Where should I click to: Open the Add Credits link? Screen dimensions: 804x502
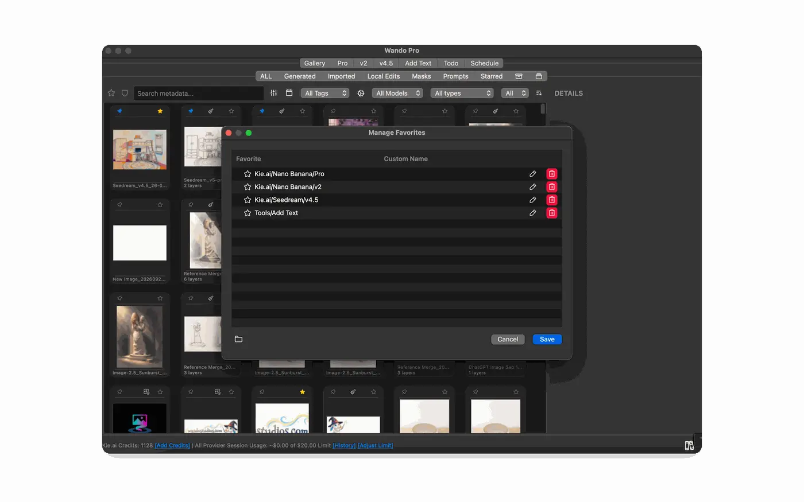coord(172,445)
